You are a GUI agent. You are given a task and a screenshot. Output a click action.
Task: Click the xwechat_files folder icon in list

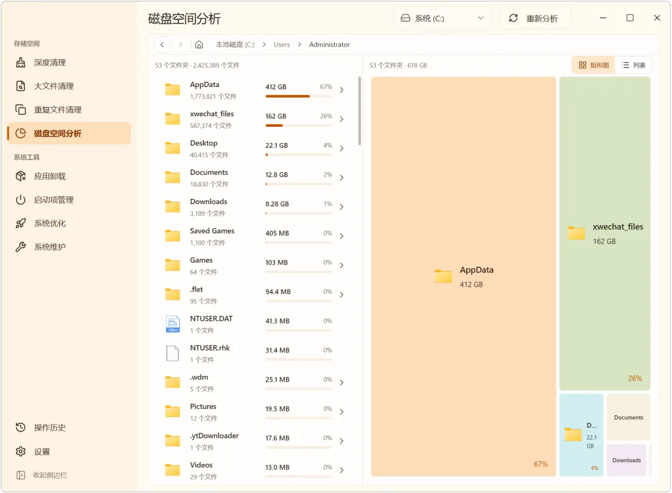(x=173, y=119)
